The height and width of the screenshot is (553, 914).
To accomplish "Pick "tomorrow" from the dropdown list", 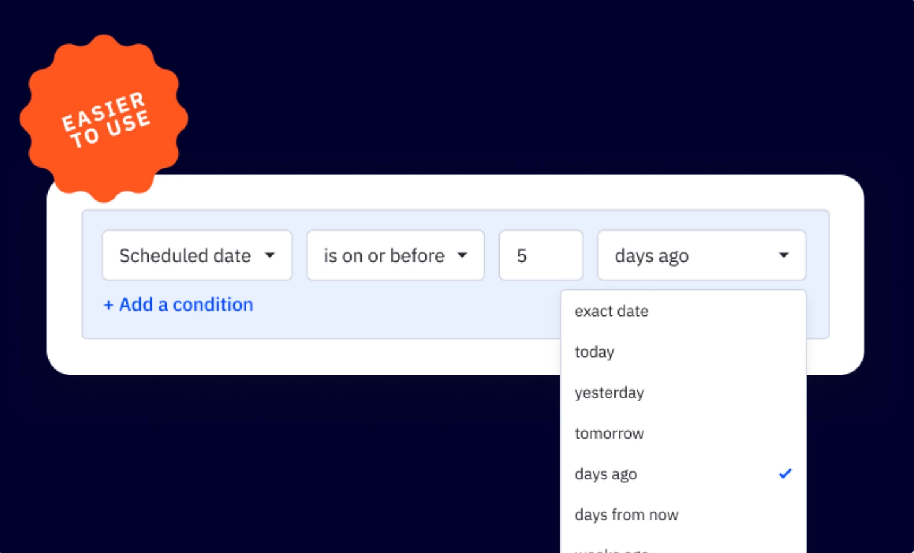I will click(x=609, y=433).
